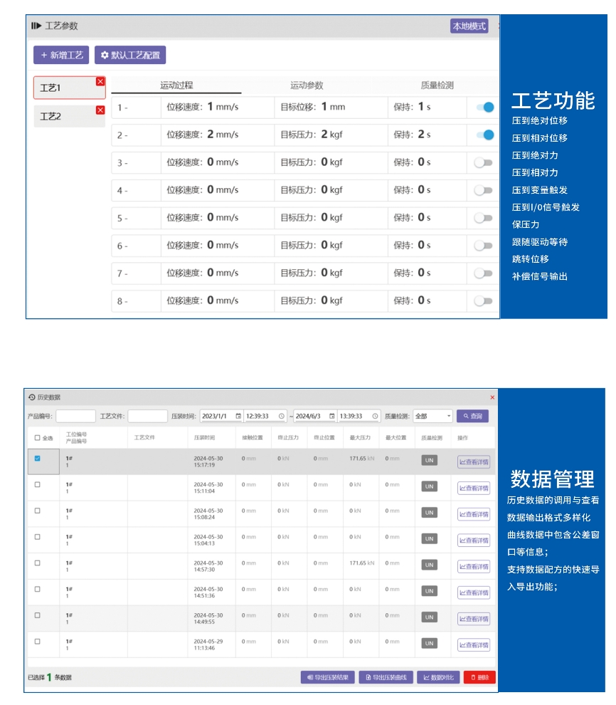
Task: Check the 全选 select-all checkbox
Action: point(38,438)
